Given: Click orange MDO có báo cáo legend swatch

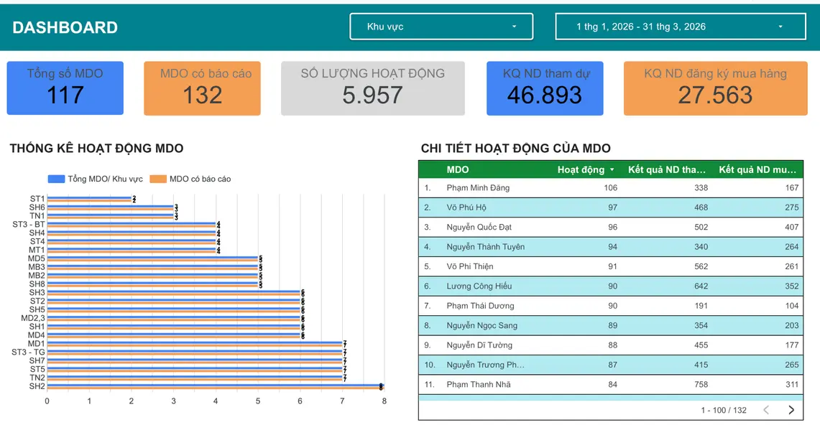Looking at the screenshot, I should click(x=158, y=179).
